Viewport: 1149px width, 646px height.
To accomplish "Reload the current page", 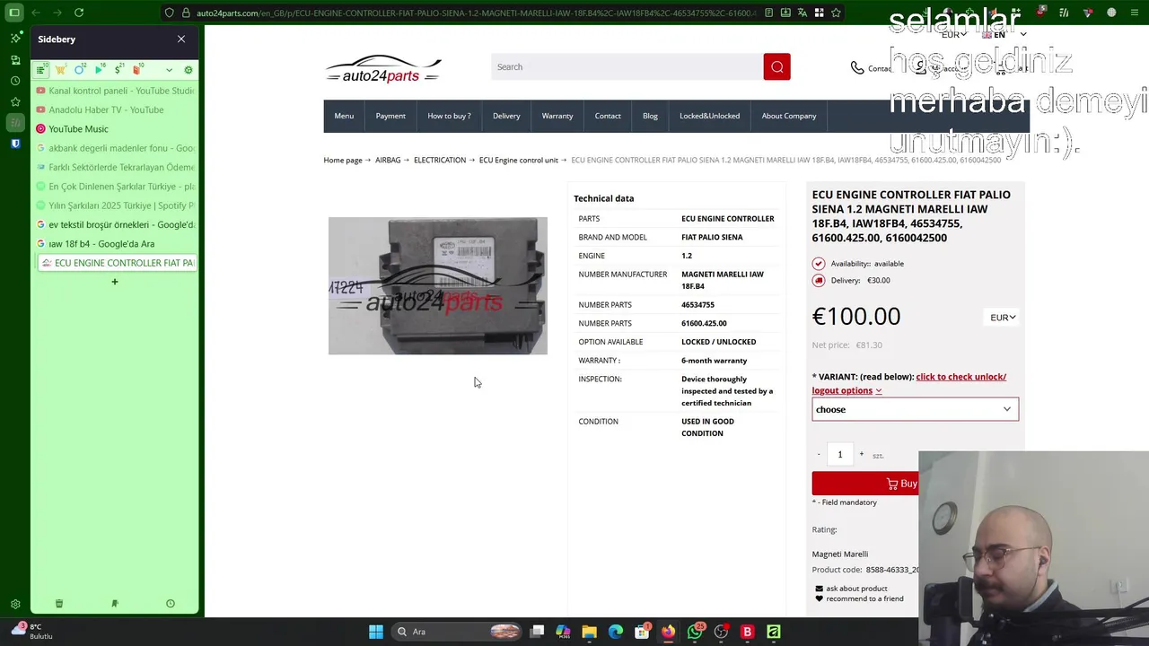I will pos(79,13).
